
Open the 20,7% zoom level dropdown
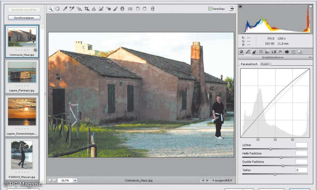[x=75, y=180]
